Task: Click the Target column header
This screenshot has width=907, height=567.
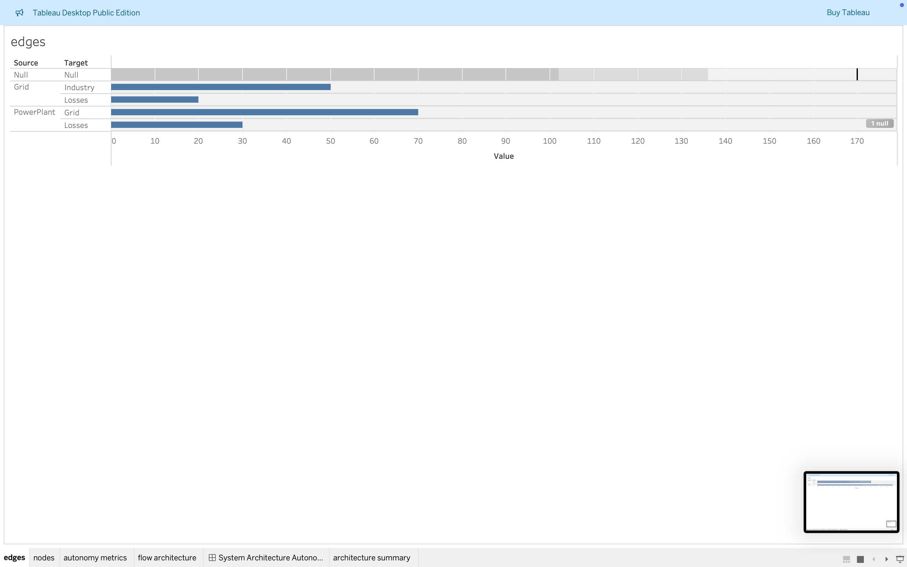Action: (76, 63)
